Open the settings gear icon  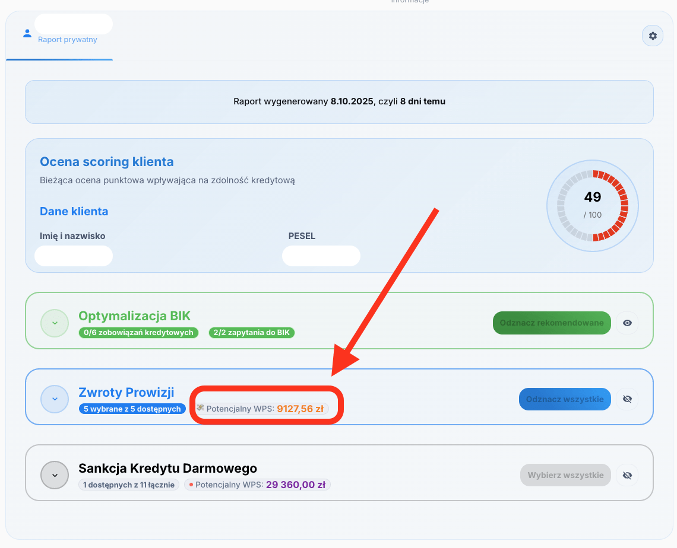tap(653, 36)
